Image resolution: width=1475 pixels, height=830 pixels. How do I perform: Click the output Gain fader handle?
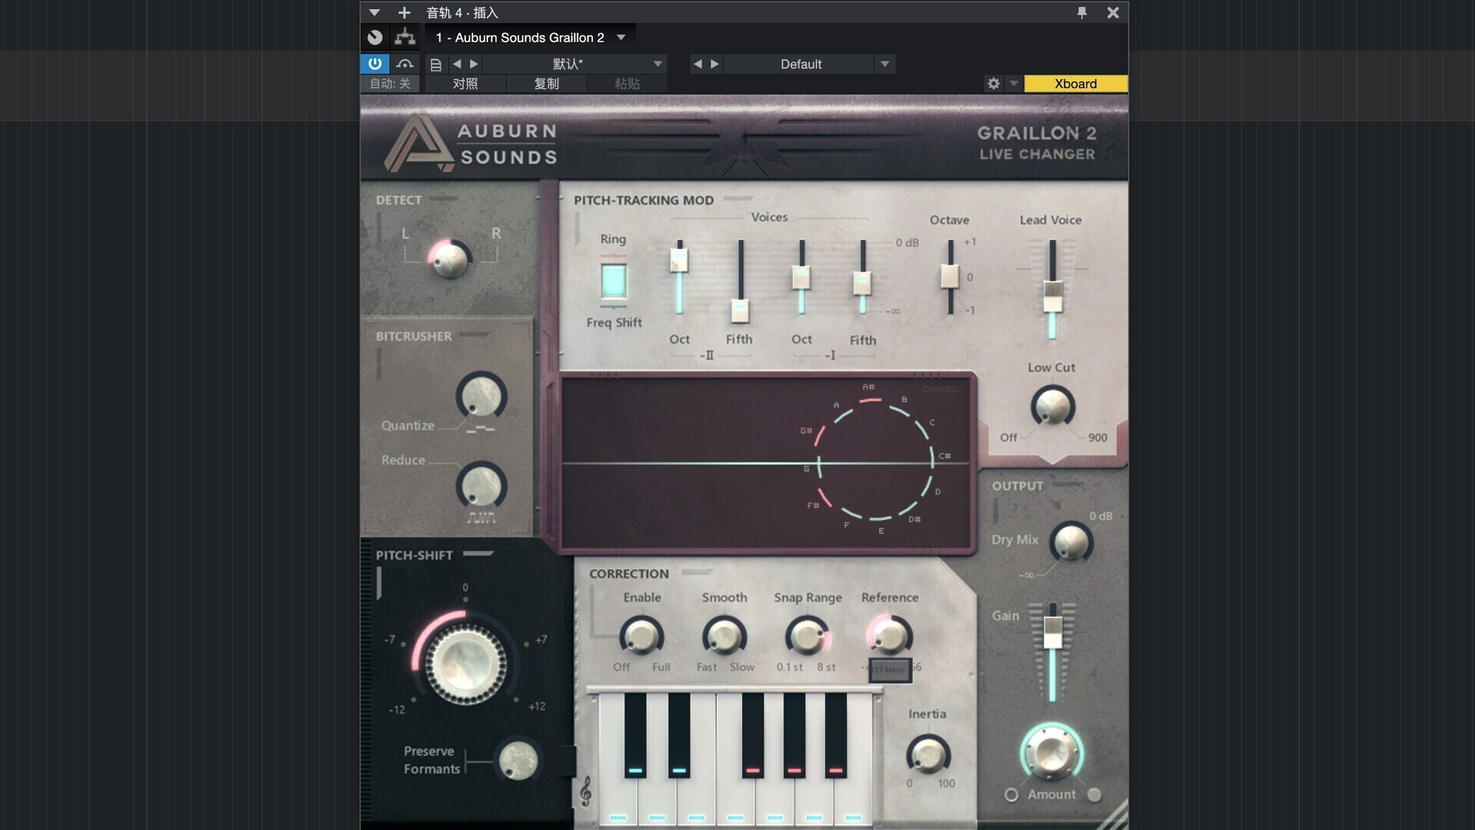[x=1052, y=632]
